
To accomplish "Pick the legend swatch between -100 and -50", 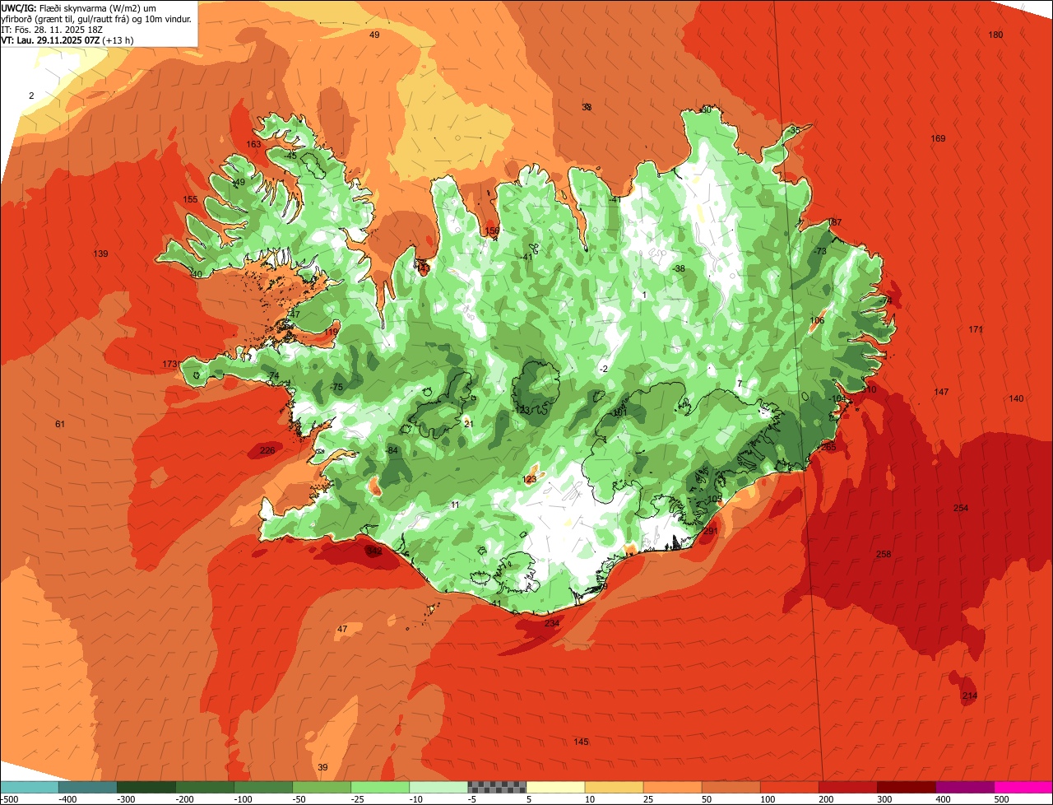I will (x=263, y=786).
